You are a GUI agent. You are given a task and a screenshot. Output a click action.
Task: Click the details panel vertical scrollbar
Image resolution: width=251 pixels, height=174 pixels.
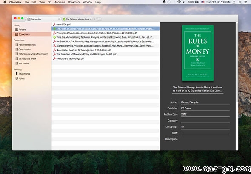(237, 62)
